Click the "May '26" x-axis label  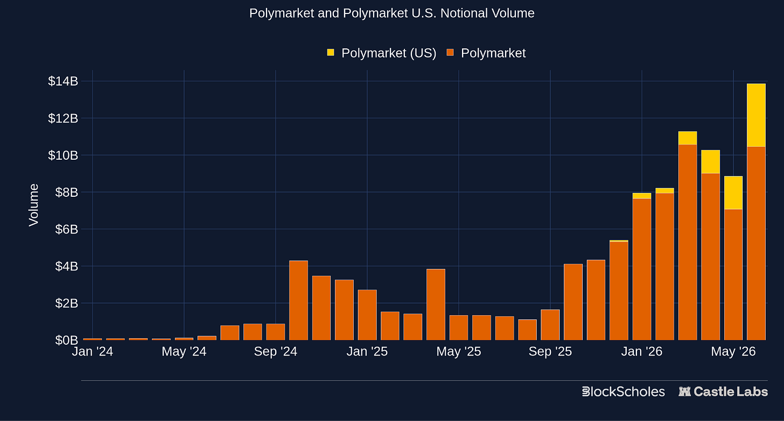(733, 352)
